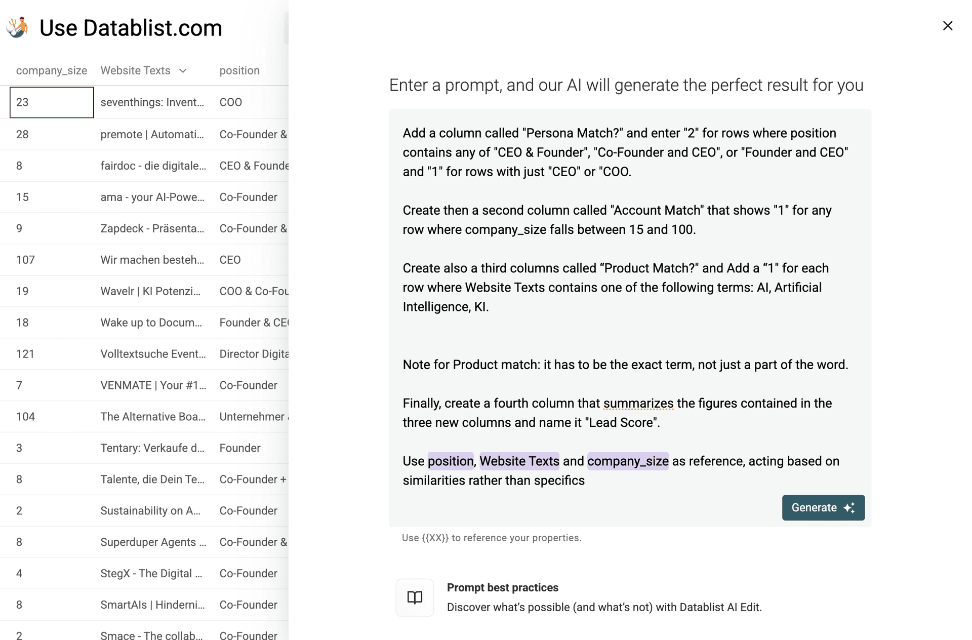972x640 pixels.
Task: Select the Director Digital position cell
Action: 253,354
